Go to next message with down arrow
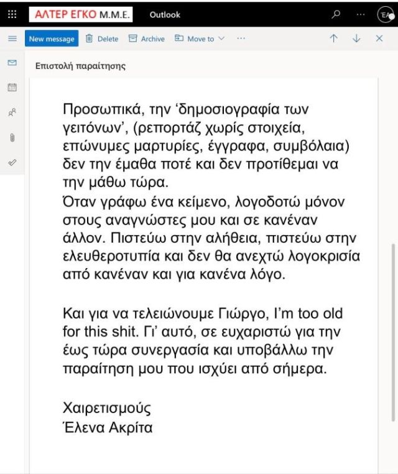This screenshot has height=474, width=398. click(356, 39)
